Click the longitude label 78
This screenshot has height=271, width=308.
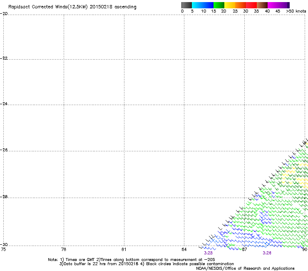tap(64, 249)
